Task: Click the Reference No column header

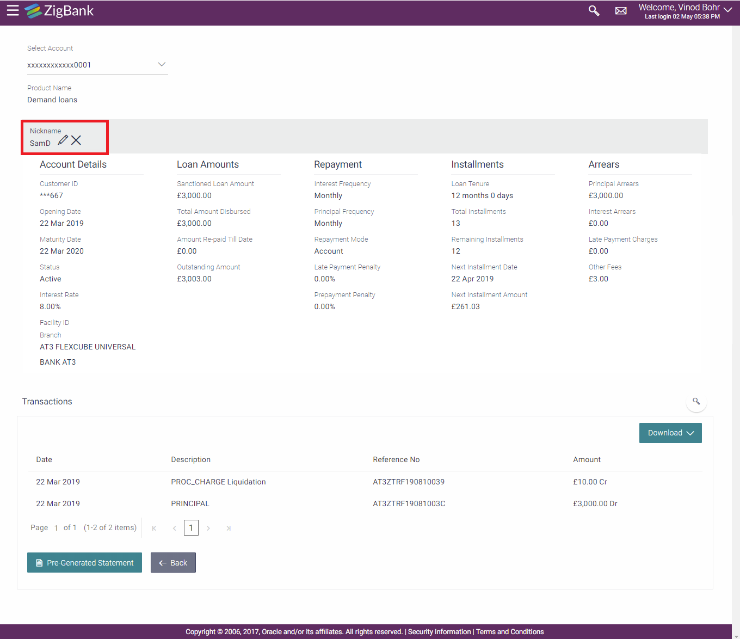Action: point(396,459)
